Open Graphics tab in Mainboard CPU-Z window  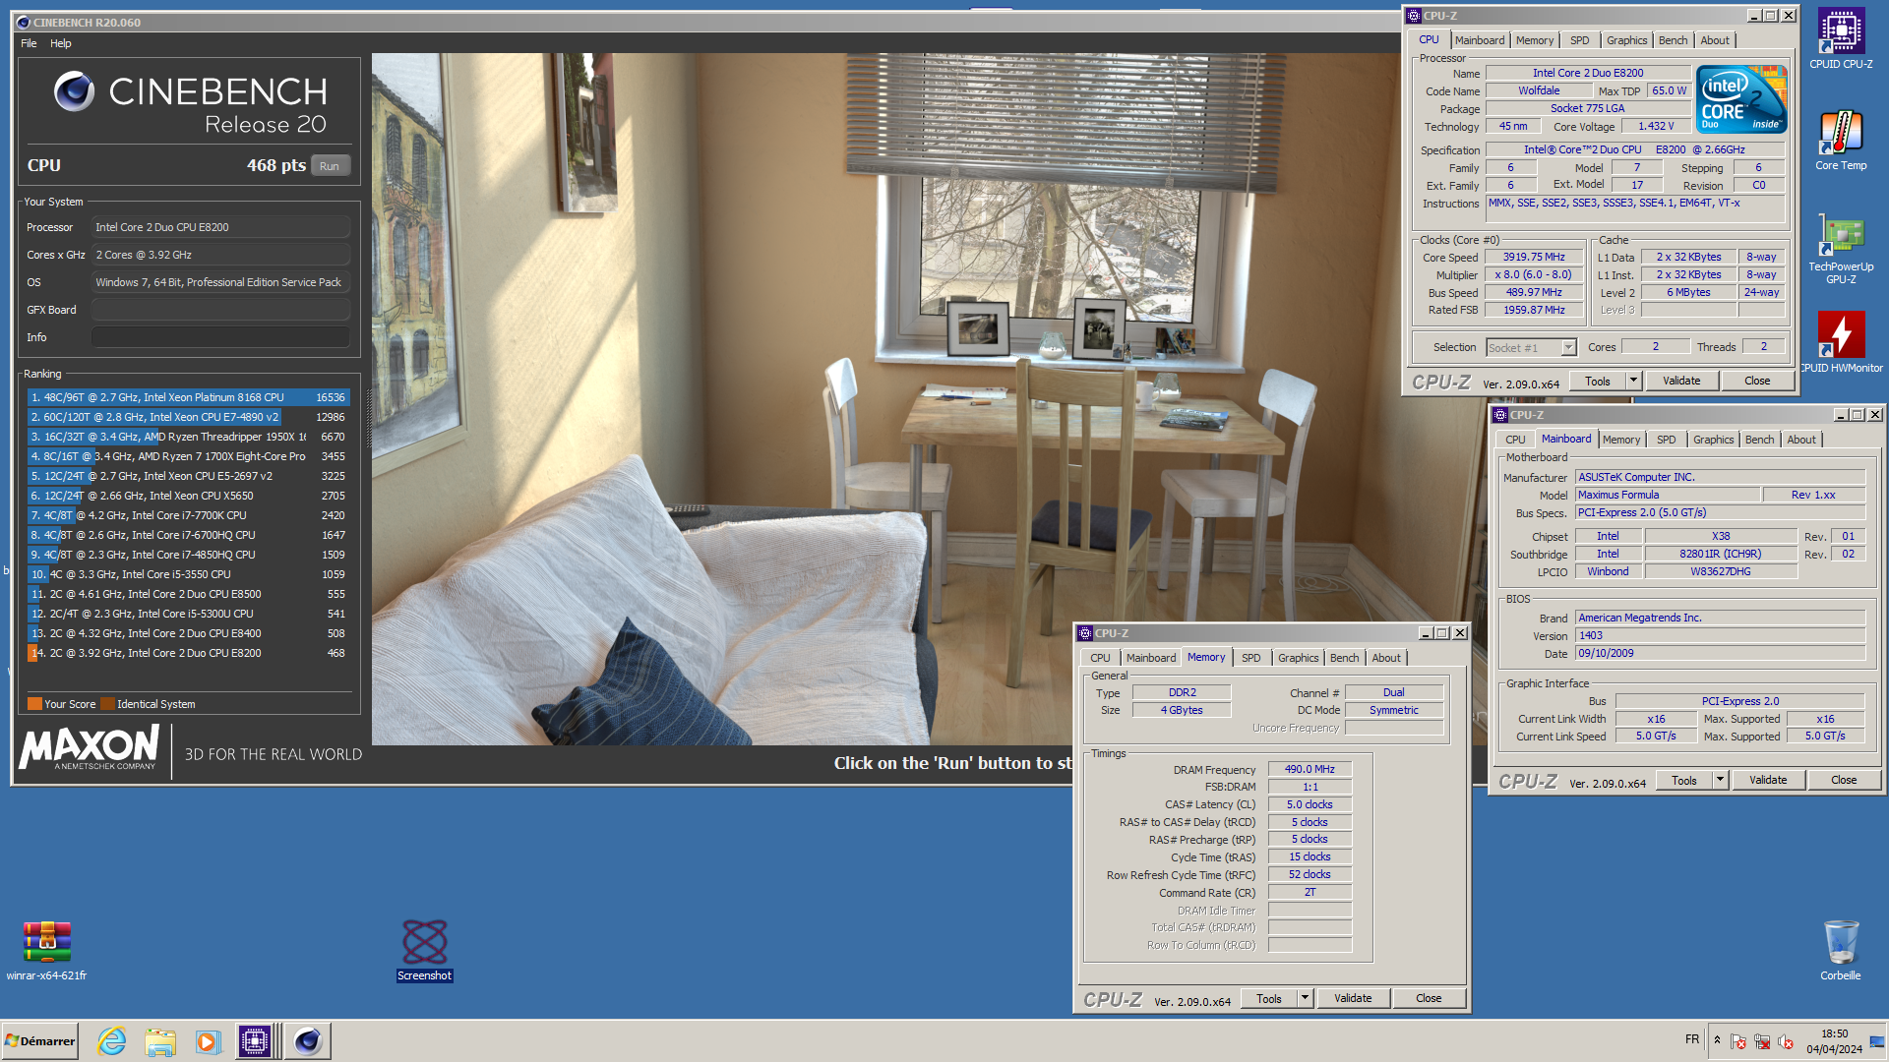point(1713,440)
